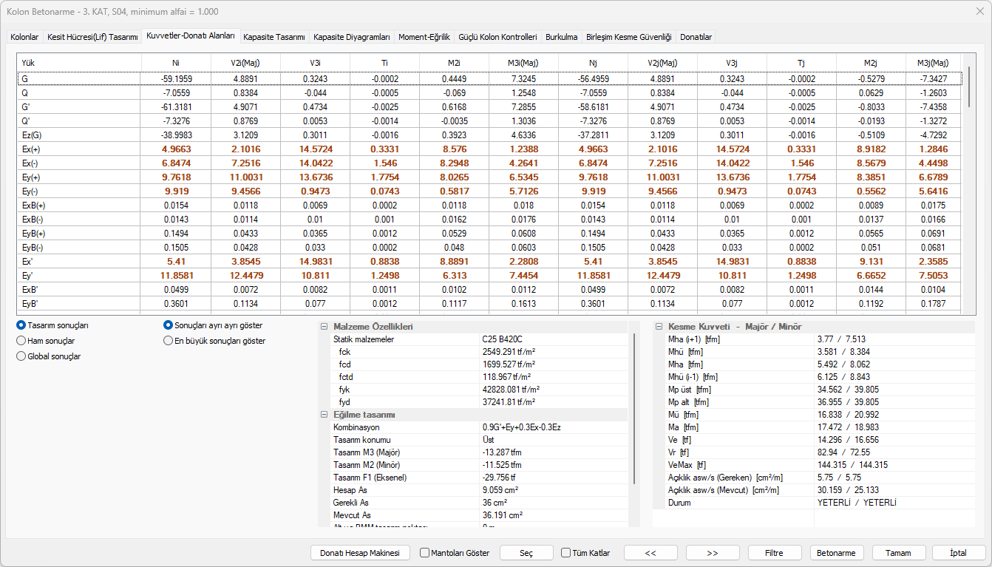The width and height of the screenshot is (992, 567).
Task: Go to next column with >> button
Action: click(x=713, y=553)
